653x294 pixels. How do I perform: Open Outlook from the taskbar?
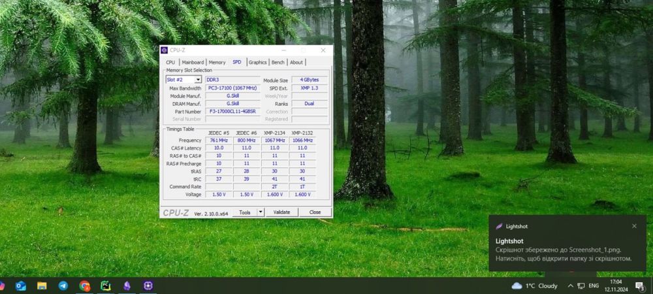pos(20,286)
